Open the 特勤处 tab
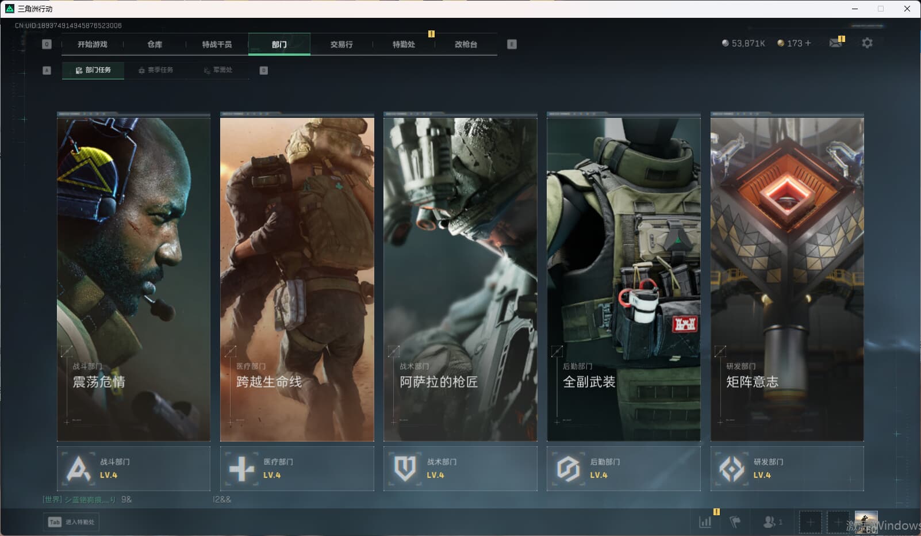The width and height of the screenshot is (921, 536). point(404,44)
